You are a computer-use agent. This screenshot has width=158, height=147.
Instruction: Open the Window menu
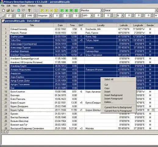click(x=31, y=6)
